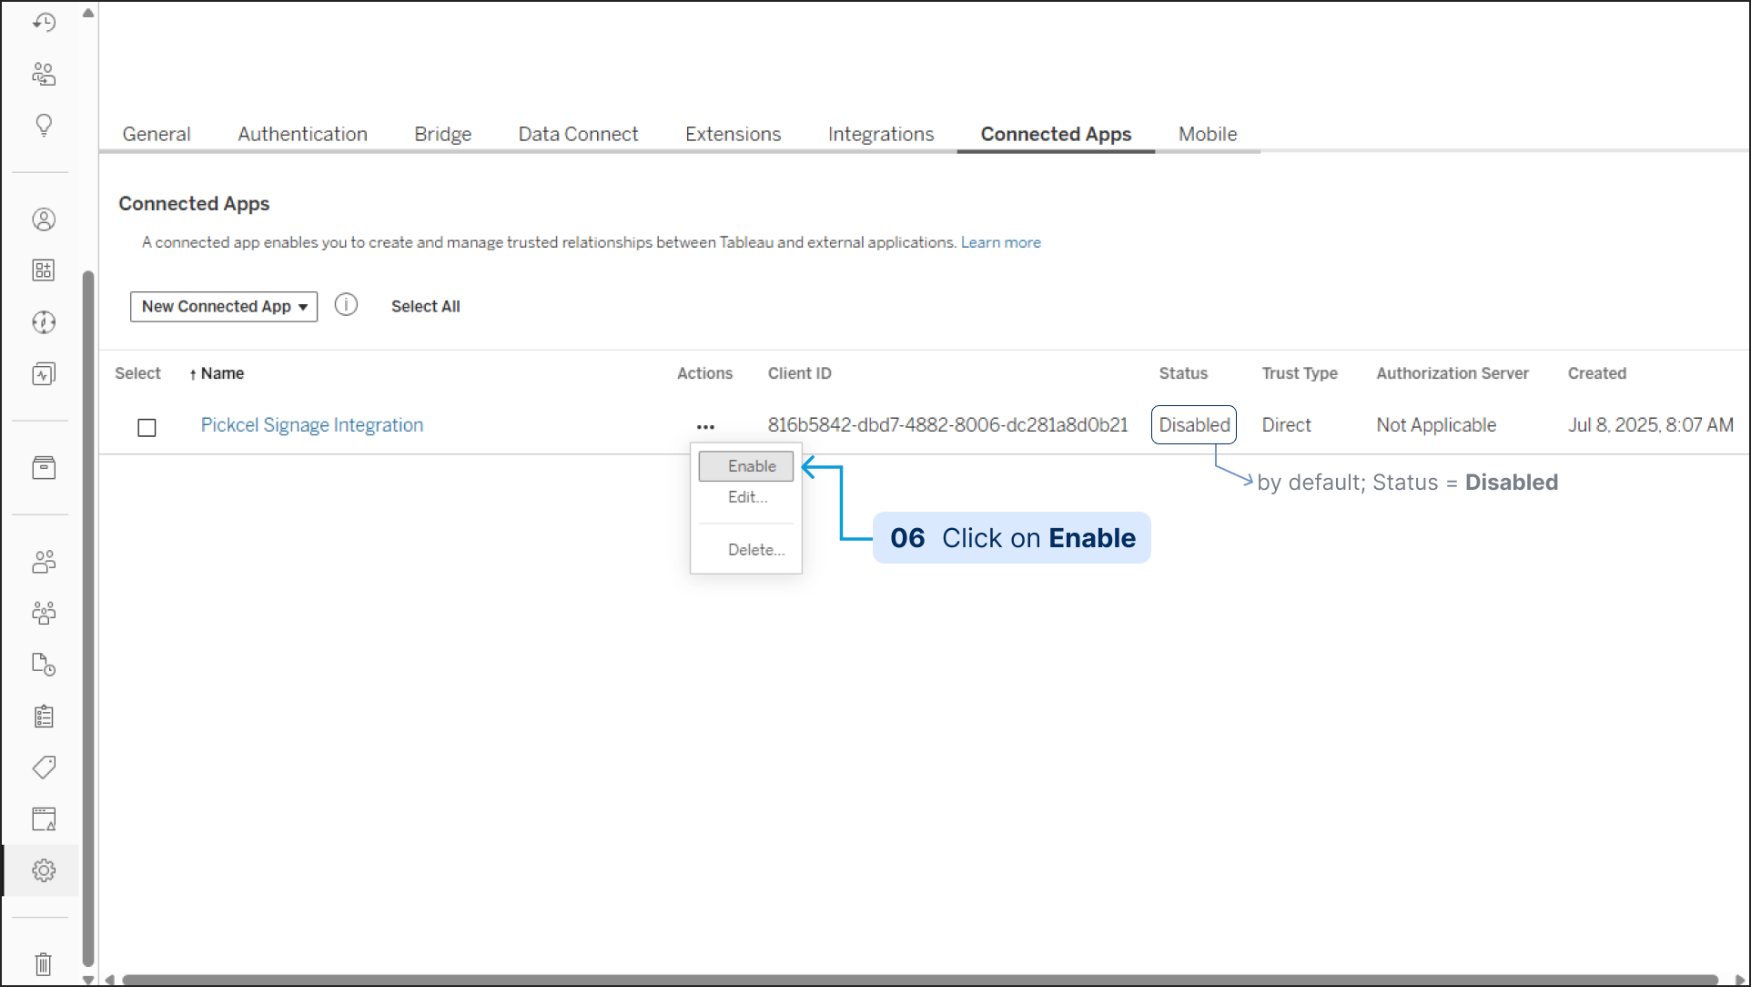Open the Explore compass icon
This screenshot has width=1751, height=987.
click(x=44, y=322)
